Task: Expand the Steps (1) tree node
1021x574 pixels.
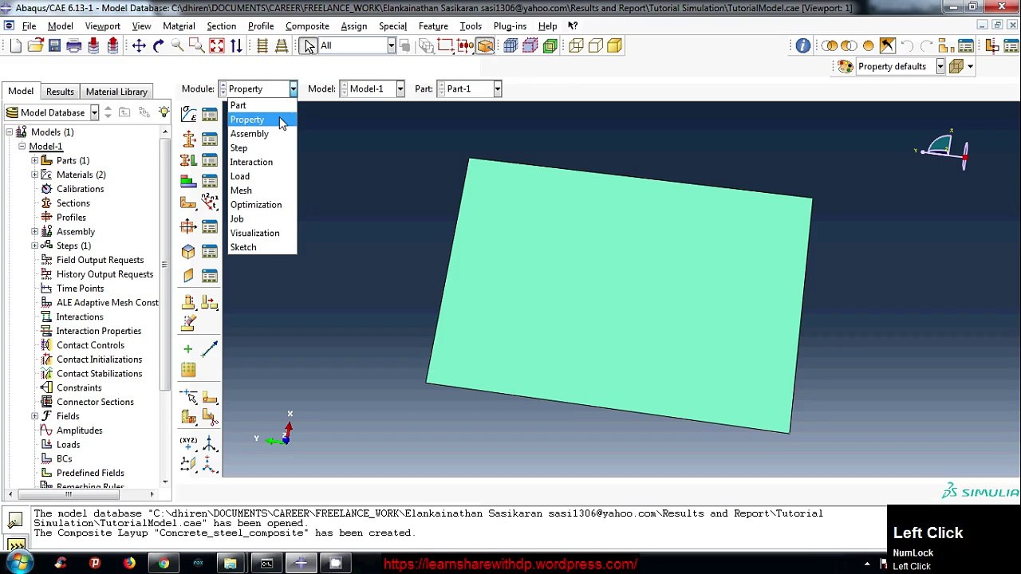Action: [x=35, y=246]
